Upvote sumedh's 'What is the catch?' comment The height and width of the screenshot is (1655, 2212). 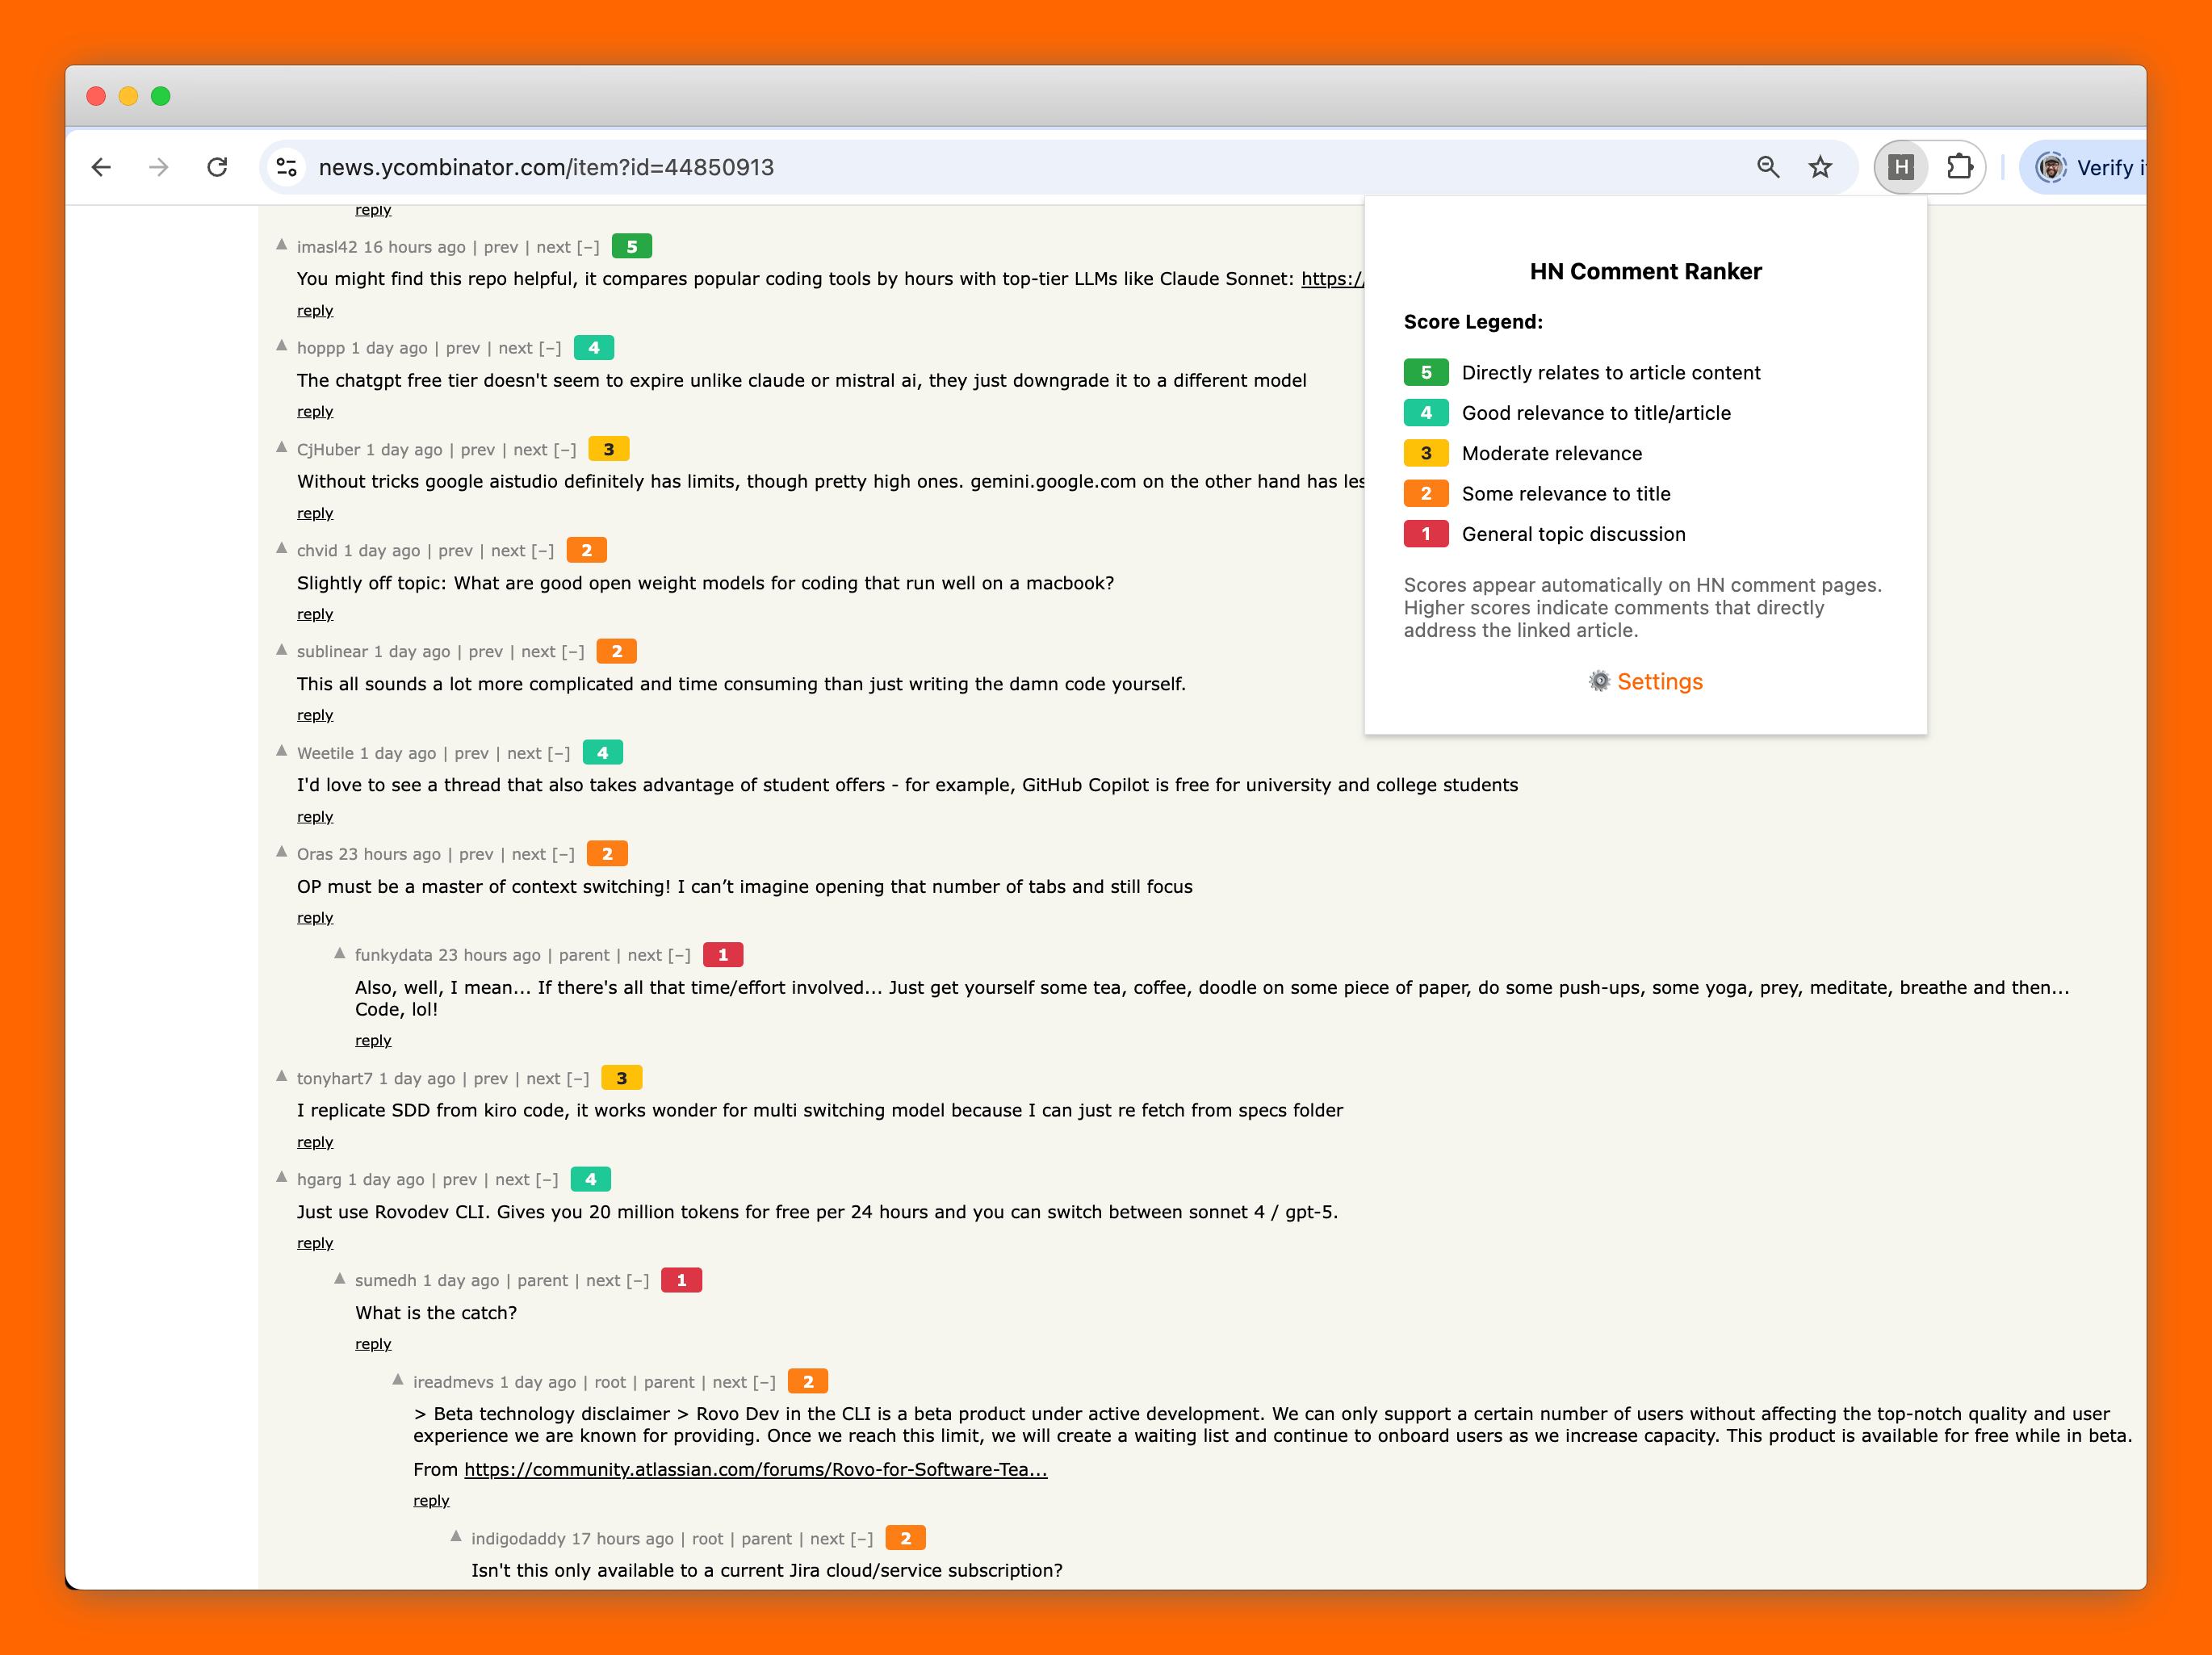click(x=340, y=1278)
